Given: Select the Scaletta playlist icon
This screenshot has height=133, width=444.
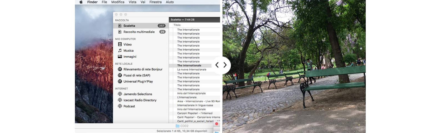Looking at the screenshot, I should [x=120, y=26].
